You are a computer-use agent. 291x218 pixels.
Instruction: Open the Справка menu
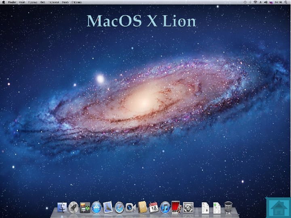(76, 2)
